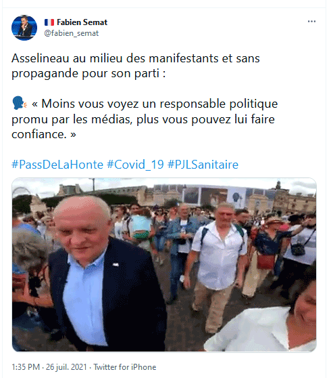Open the Fabien Semat display name
331x378 pixels.
coord(82,22)
